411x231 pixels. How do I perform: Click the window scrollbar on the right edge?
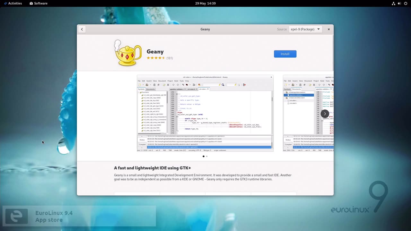[x=333, y=53]
